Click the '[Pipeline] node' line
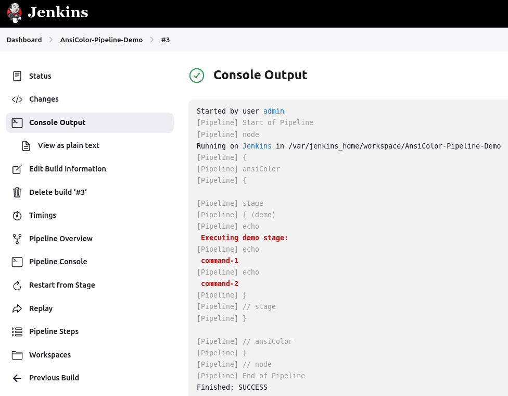 tap(228, 134)
